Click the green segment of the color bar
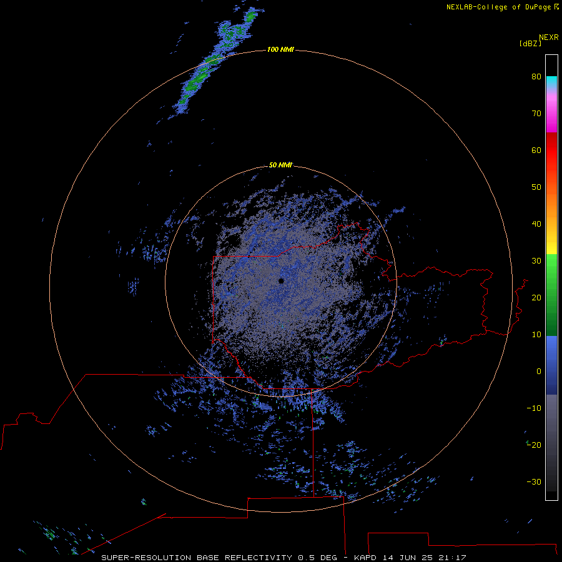 [551, 295]
